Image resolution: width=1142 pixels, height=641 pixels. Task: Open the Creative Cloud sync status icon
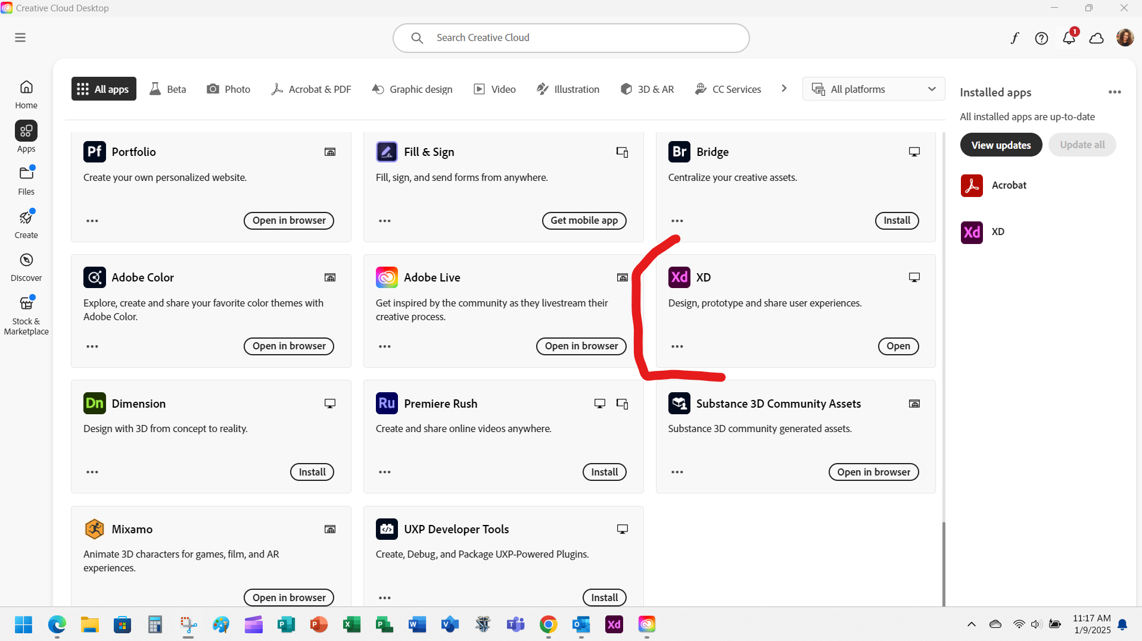[x=1096, y=37]
